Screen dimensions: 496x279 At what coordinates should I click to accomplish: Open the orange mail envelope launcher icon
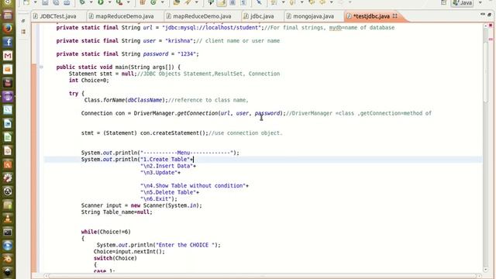coord(8,69)
